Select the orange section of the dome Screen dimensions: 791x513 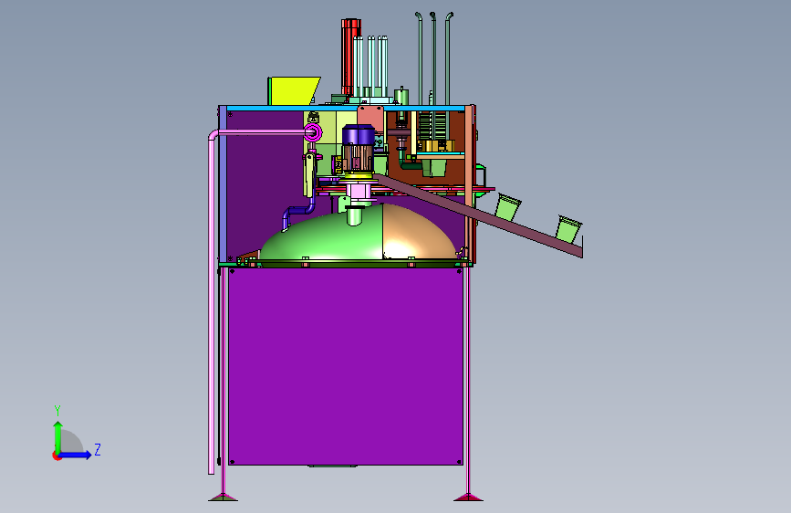tap(418, 234)
